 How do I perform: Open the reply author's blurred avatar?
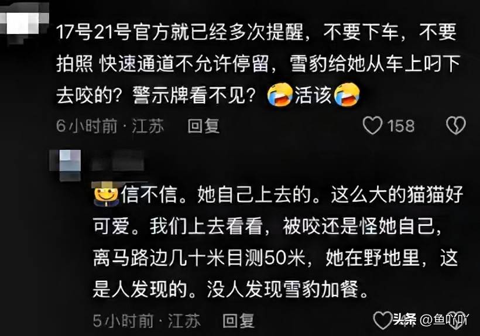(x=66, y=164)
